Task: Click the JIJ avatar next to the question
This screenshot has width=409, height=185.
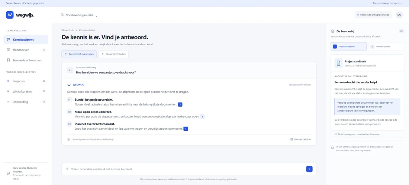Action: coord(70,70)
